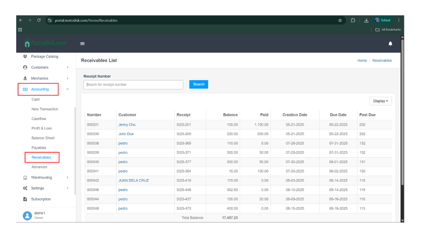The height and width of the screenshot is (237, 422).
Task: Click the Home breadcrumb link
Action: tap(362, 61)
